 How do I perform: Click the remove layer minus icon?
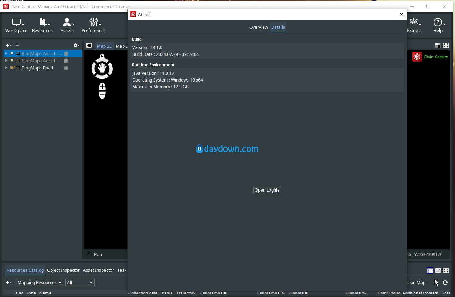(17, 45)
